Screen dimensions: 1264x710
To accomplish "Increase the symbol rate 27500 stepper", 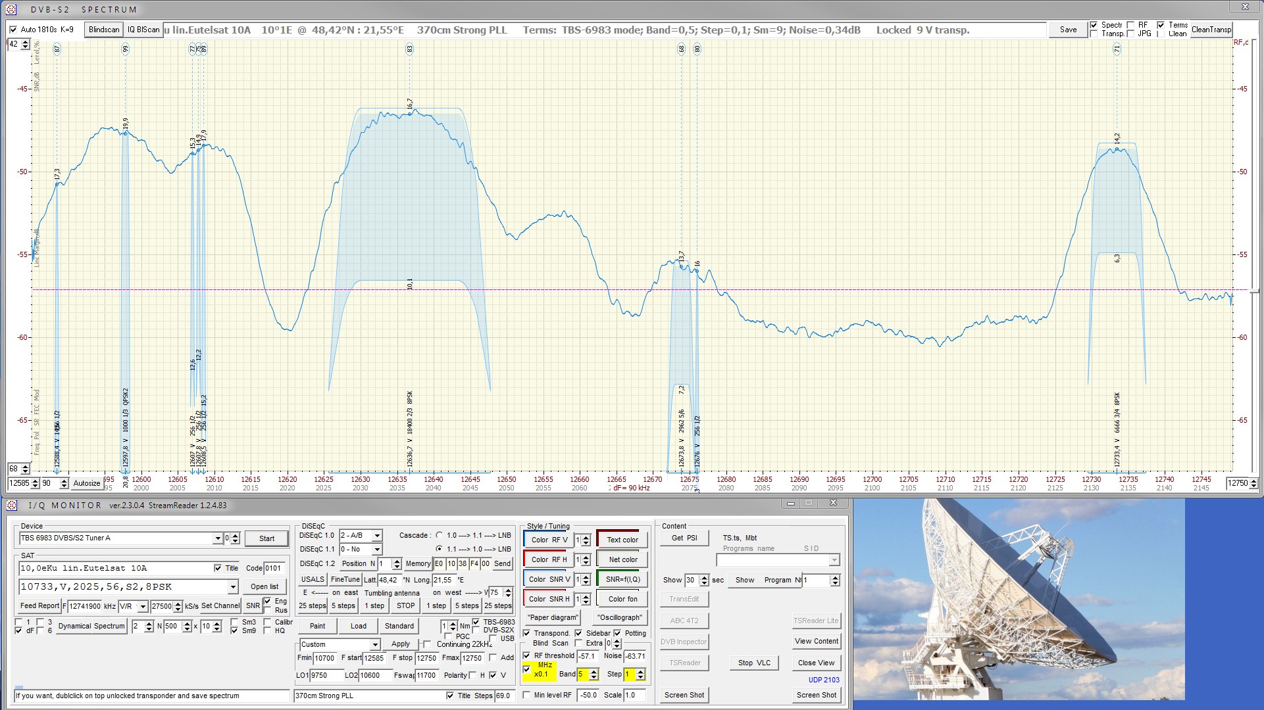I will pos(178,603).
